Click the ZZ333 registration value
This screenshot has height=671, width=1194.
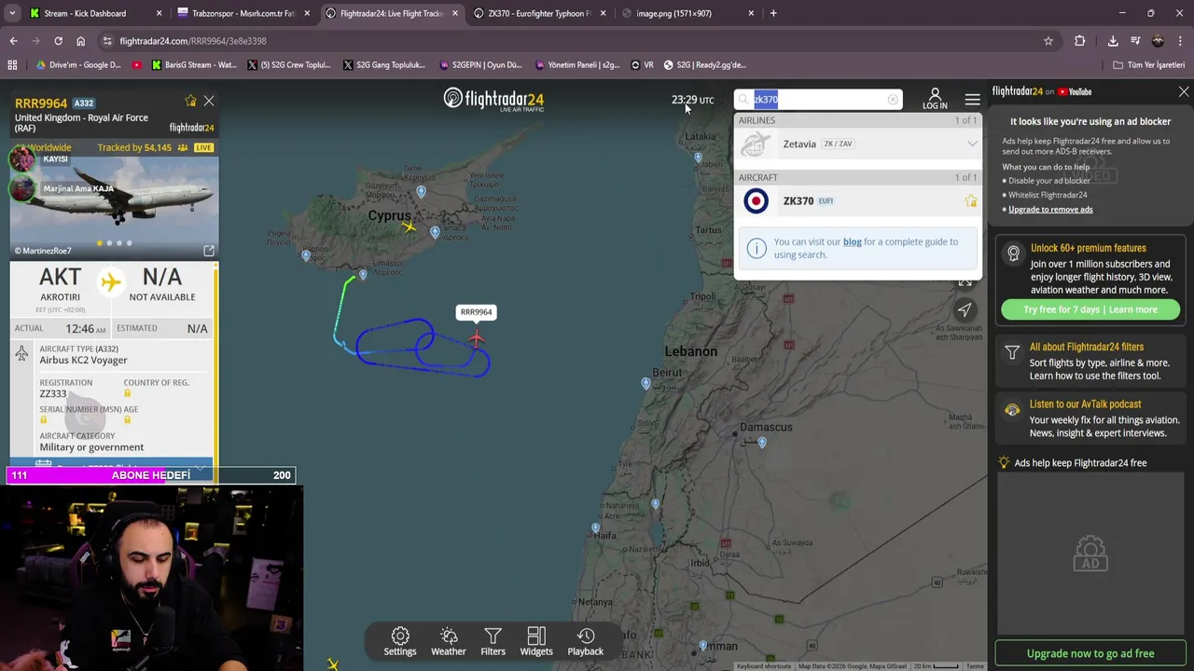click(x=52, y=394)
